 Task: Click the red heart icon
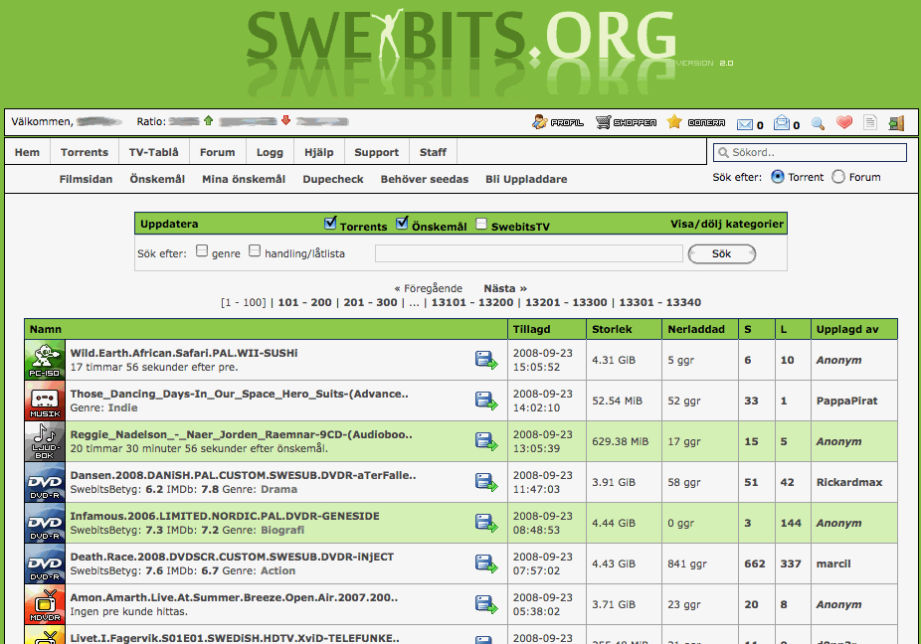[x=844, y=122]
